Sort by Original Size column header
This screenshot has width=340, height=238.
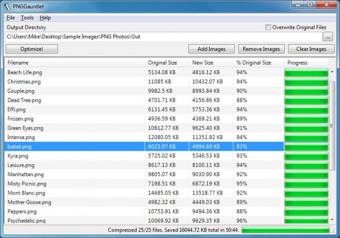pos(166,62)
